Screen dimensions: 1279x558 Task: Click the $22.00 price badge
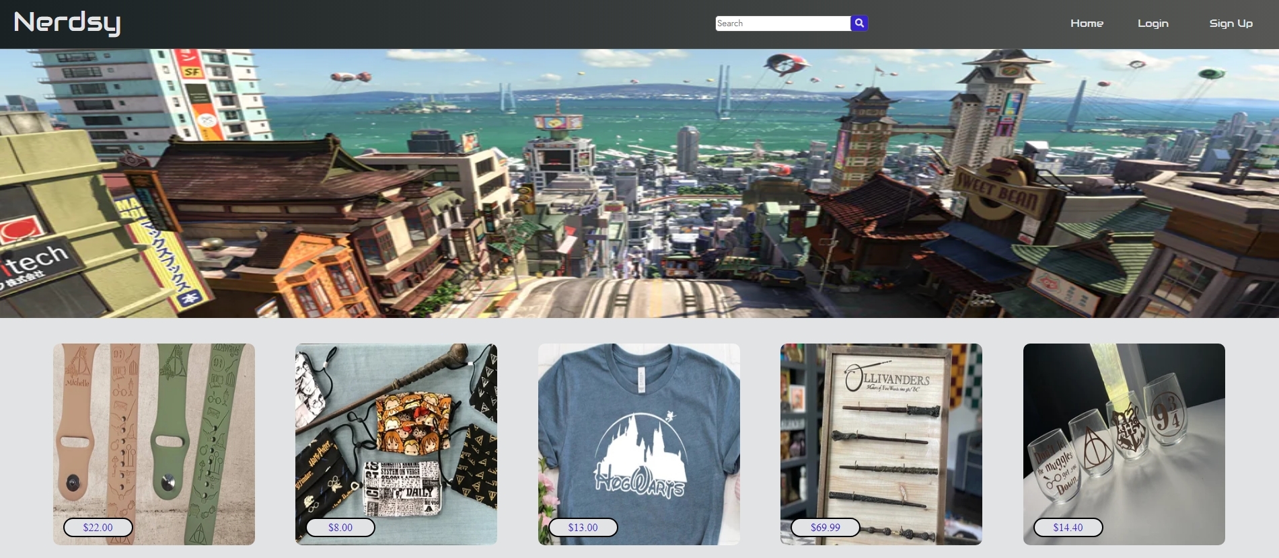tap(98, 528)
